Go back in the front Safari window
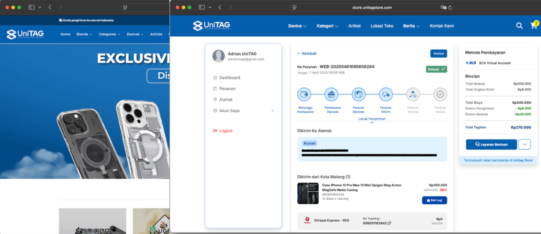 [x=220, y=8]
